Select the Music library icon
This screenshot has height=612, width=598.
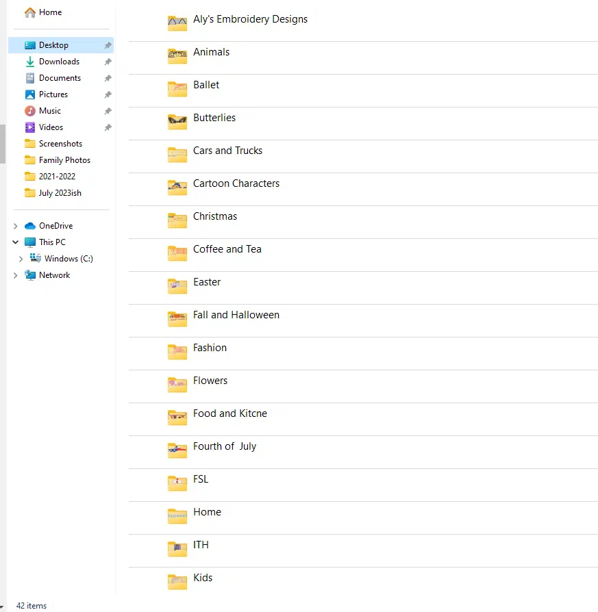click(30, 111)
